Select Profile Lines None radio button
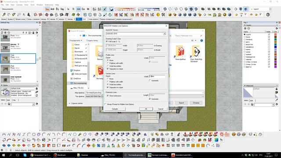The image size is (281, 158). 108,61
